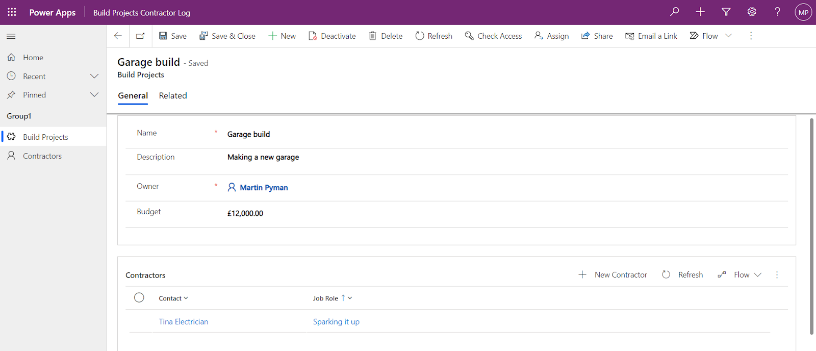Click the Budget field £12,000.00

[x=507, y=213]
